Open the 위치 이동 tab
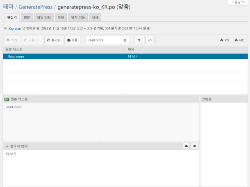Image resolution: width=250 pixels, height=187 pixels. [x=78, y=17]
